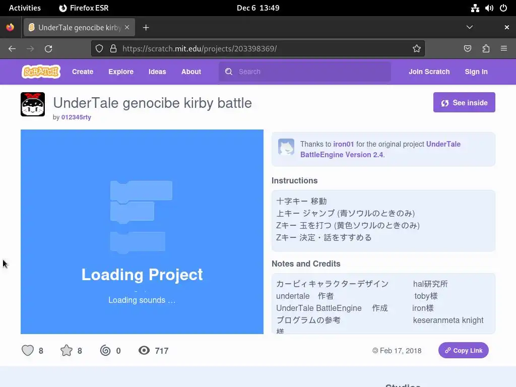Click the Feb 17, 2018 date text

point(401,351)
